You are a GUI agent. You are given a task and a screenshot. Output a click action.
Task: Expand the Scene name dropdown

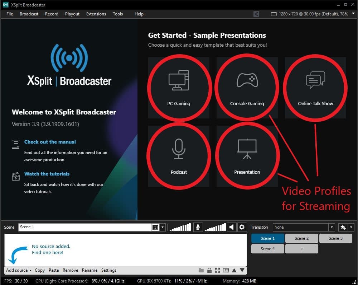(163, 227)
